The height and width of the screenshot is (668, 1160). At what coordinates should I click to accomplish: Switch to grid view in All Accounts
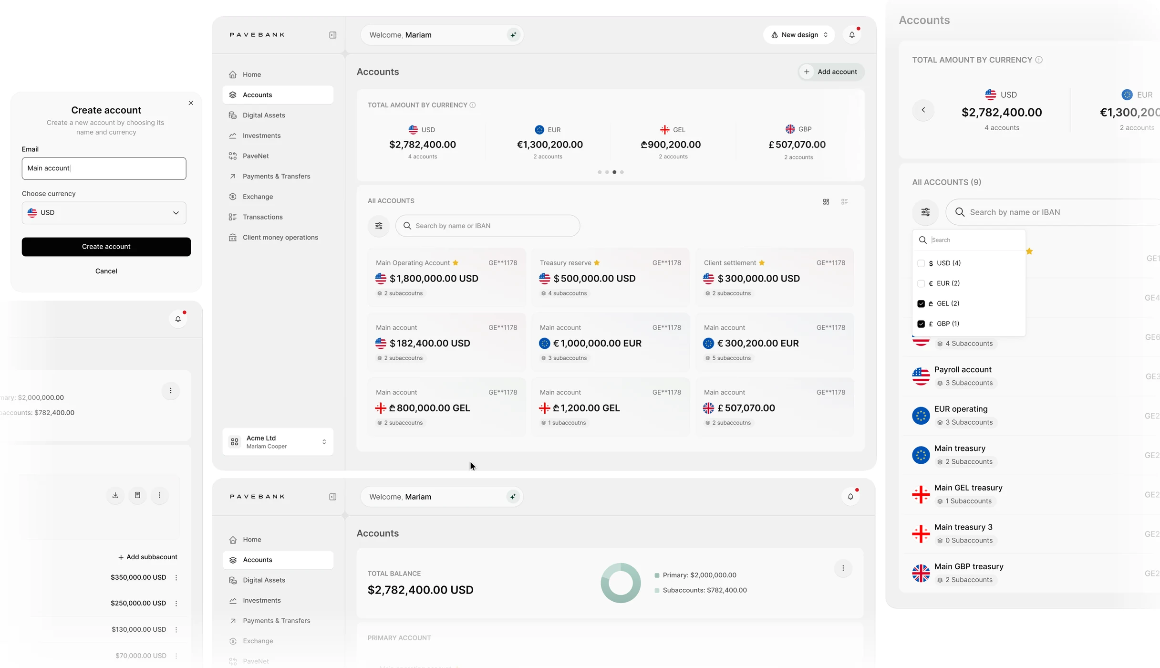coord(826,202)
